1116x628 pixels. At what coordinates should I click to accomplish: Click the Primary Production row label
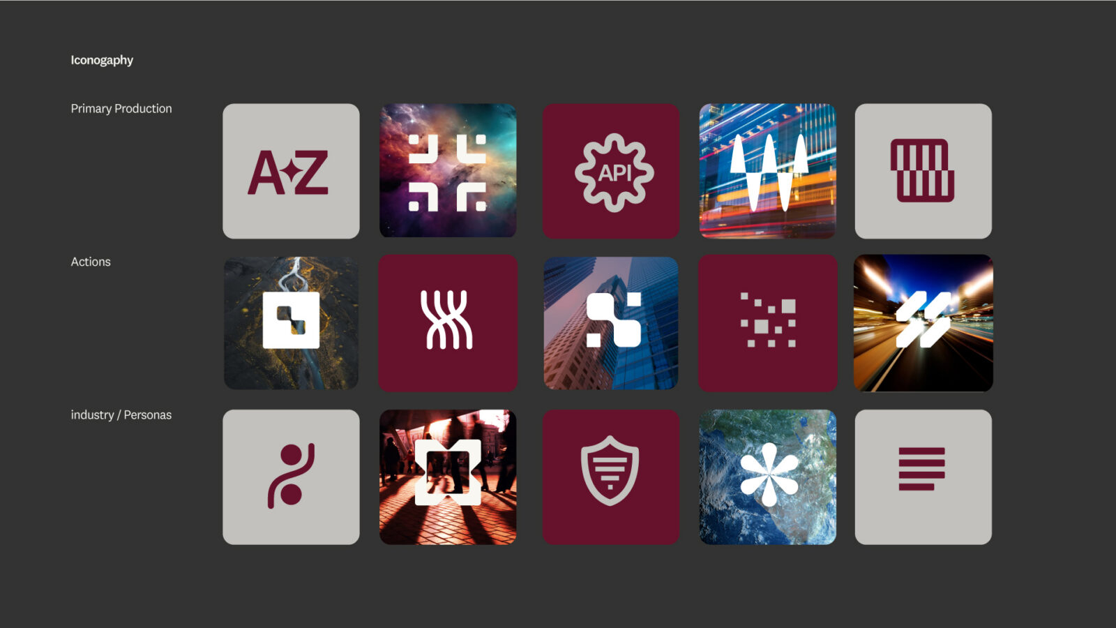(x=121, y=108)
